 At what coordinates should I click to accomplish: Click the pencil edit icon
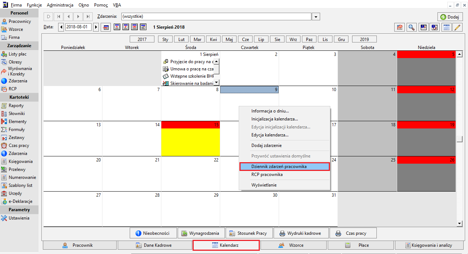[457, 27]
